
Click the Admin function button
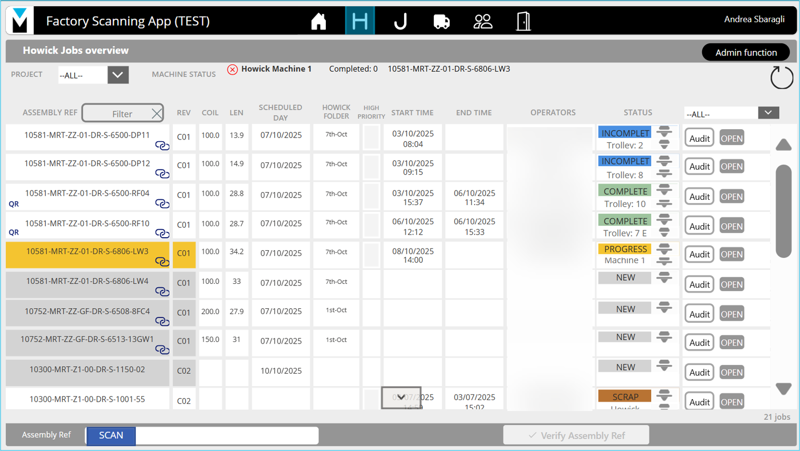[746, 52]
